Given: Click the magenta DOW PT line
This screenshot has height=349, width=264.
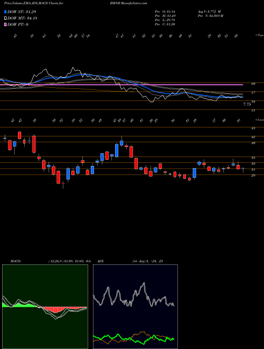Looking at the screenshot, I should 121,85.
